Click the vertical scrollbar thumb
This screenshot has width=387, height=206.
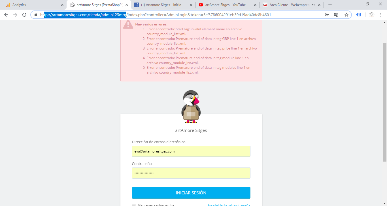[384, 102]
